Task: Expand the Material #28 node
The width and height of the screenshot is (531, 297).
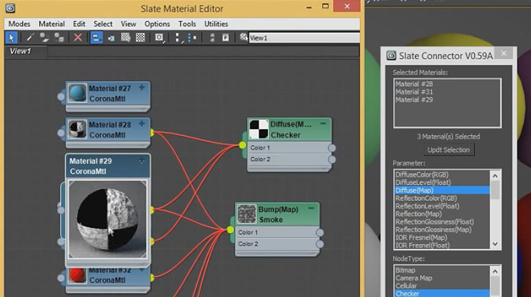Action: 142,123
